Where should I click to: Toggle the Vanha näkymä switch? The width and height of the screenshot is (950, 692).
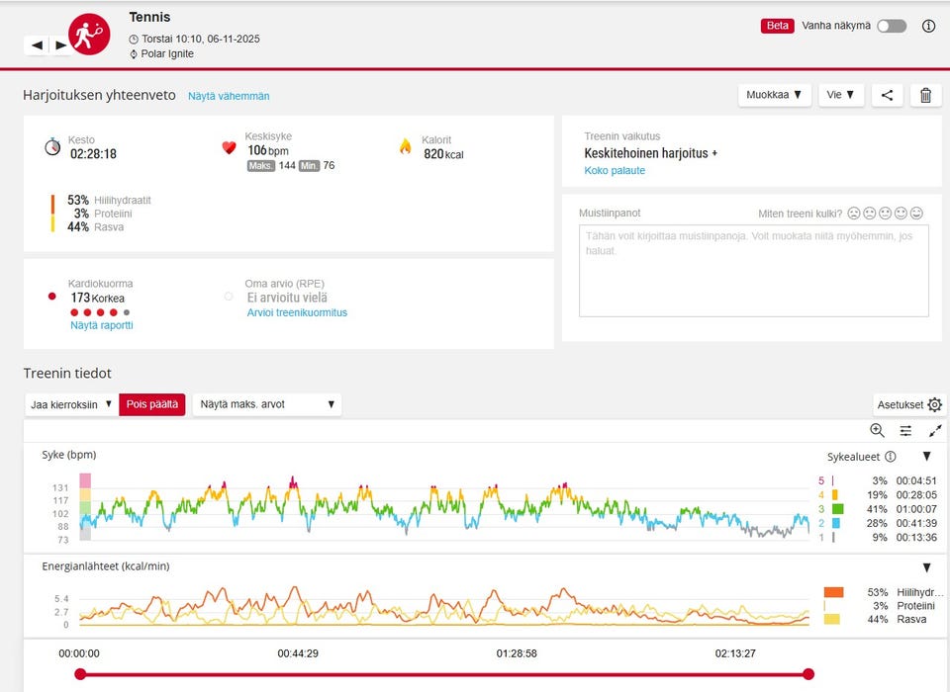pos(892,26)
